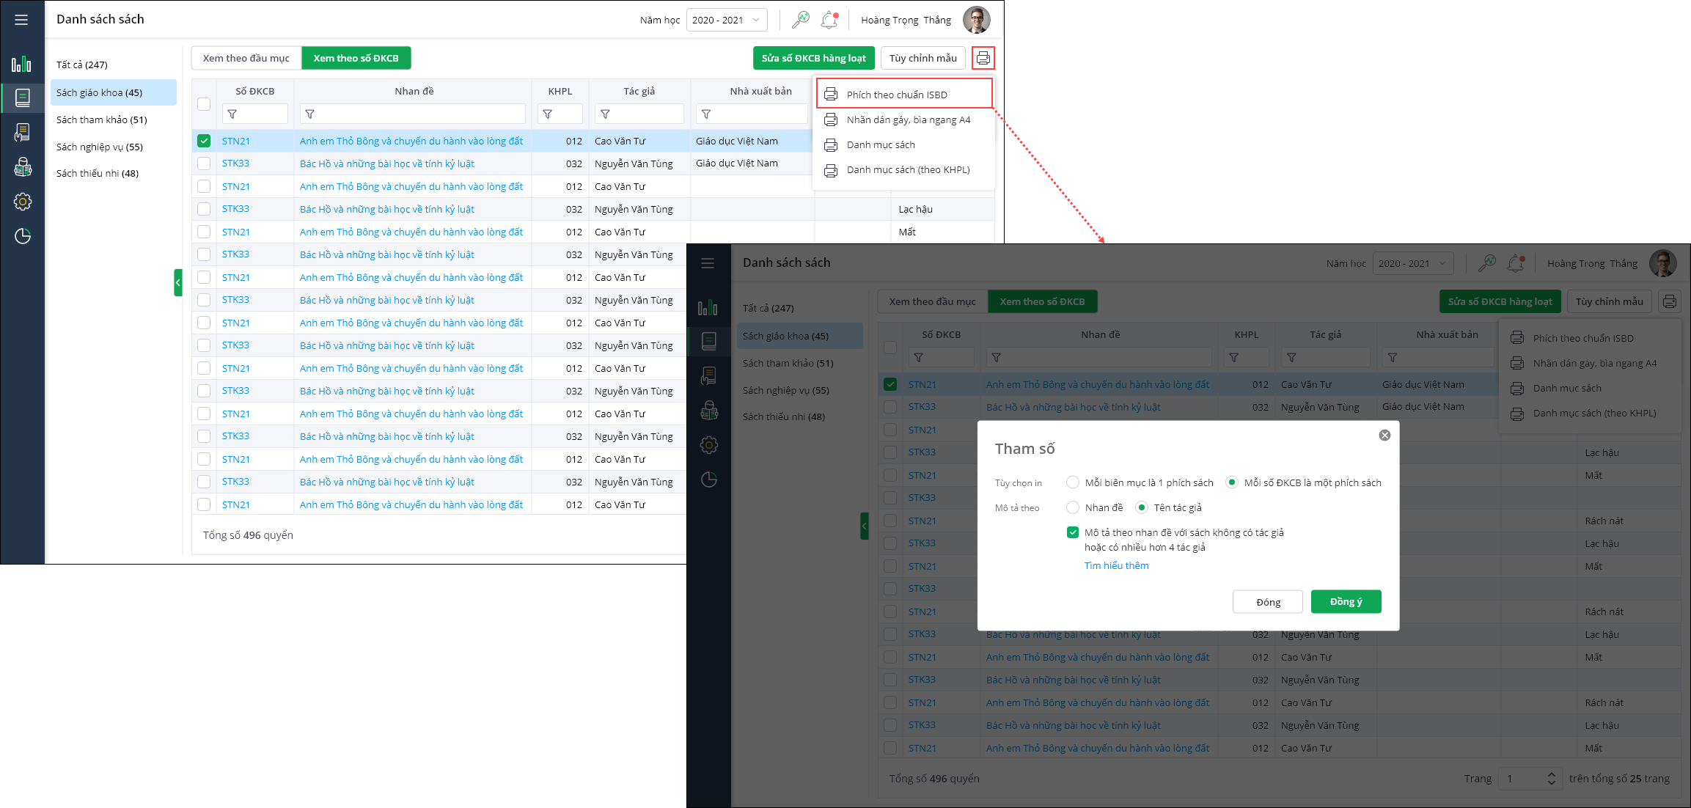This screenshot has height=808, width=1691.
Task: Collapse the left category panel with green arrow
Action: [x=177, y=282]
